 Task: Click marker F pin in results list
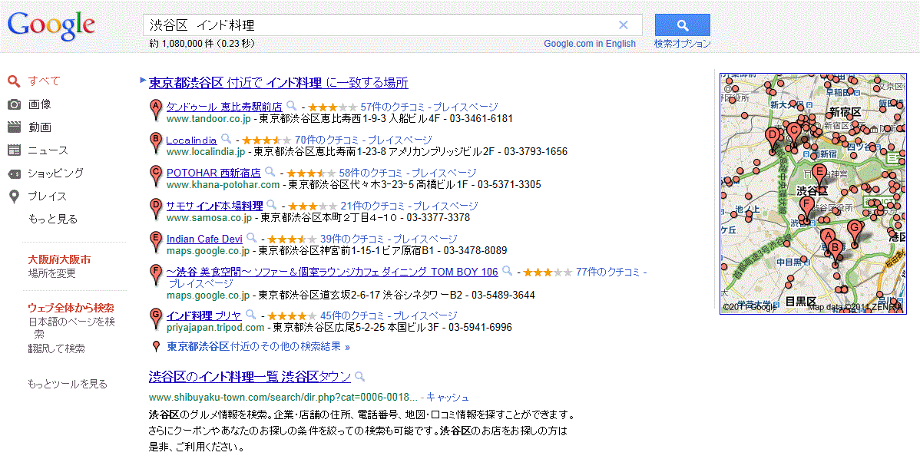[x=156, y=274]
